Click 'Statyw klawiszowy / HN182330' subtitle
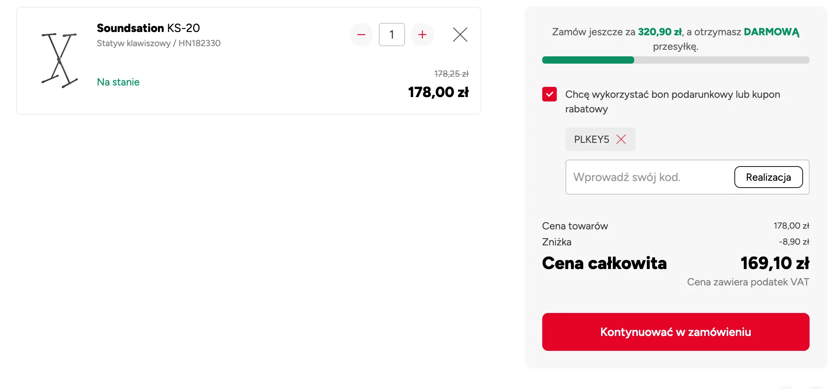Screen dimensions: 839x389 (158, 43)
